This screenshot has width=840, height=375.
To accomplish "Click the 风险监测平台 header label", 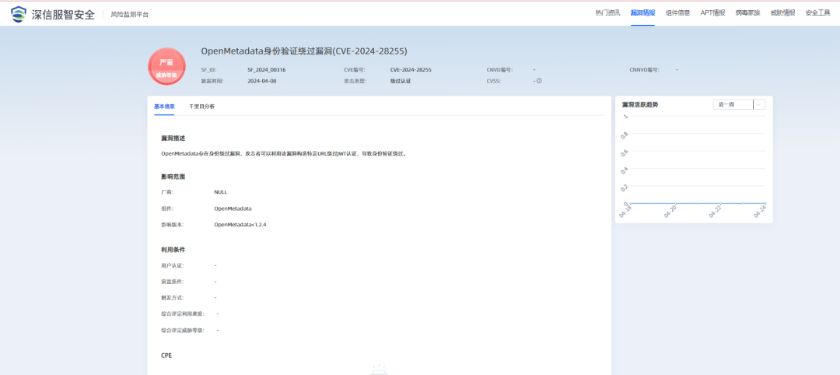I will [x=130, y=15].
